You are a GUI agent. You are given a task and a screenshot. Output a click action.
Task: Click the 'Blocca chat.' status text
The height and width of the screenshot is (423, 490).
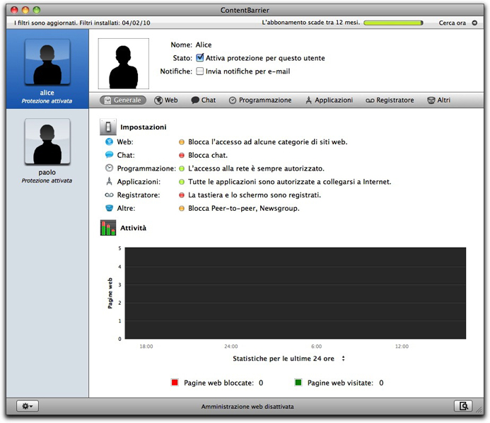tap(208, 156)
